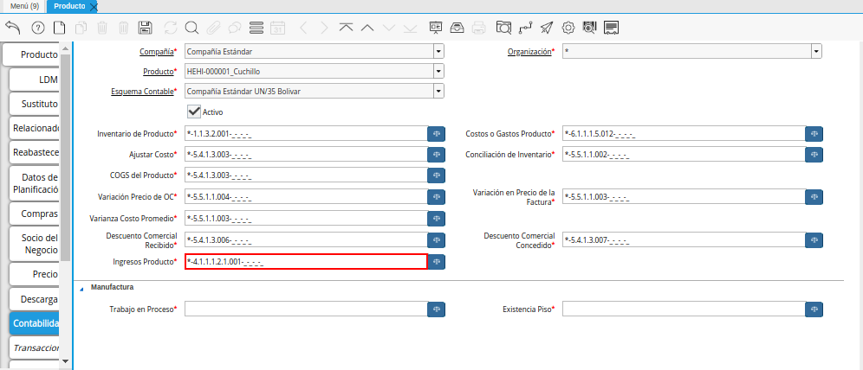Screen dimensions: 863x370
Task: Collapse the Manufactura section triangle
Action: click(82, 288)
